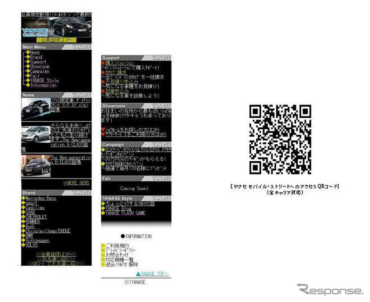This screenshot has width=370, height=302.
Task: Click the ご利用規約 terms link
Action: point(117,245)
